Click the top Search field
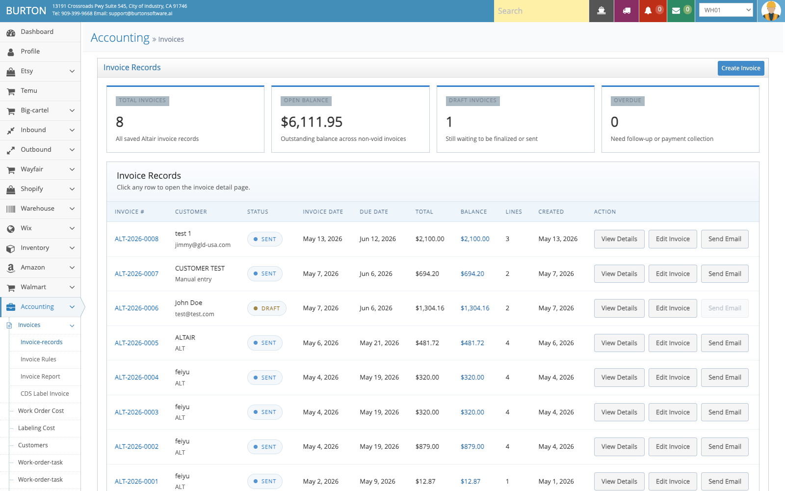 point(541,11)
